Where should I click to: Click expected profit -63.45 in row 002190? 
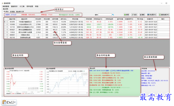[x=140, y=38]
